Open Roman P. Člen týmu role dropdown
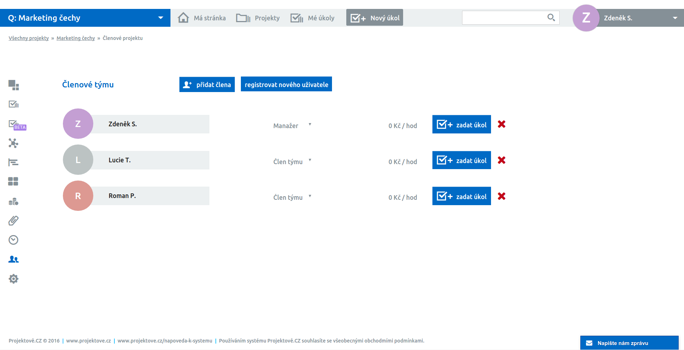This screenshot has width=684, height=350. click(x=292, y=197)
